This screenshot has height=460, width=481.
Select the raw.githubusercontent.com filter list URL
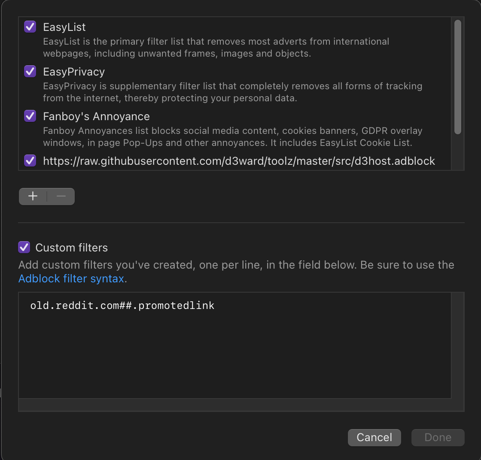(239, 161)
